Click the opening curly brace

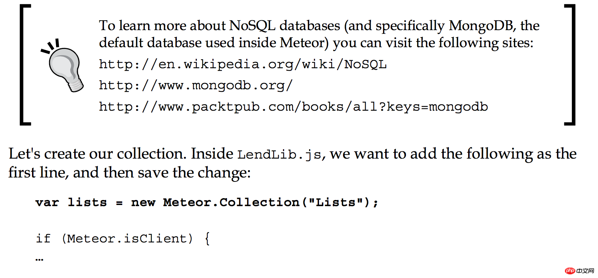(207, 238)
